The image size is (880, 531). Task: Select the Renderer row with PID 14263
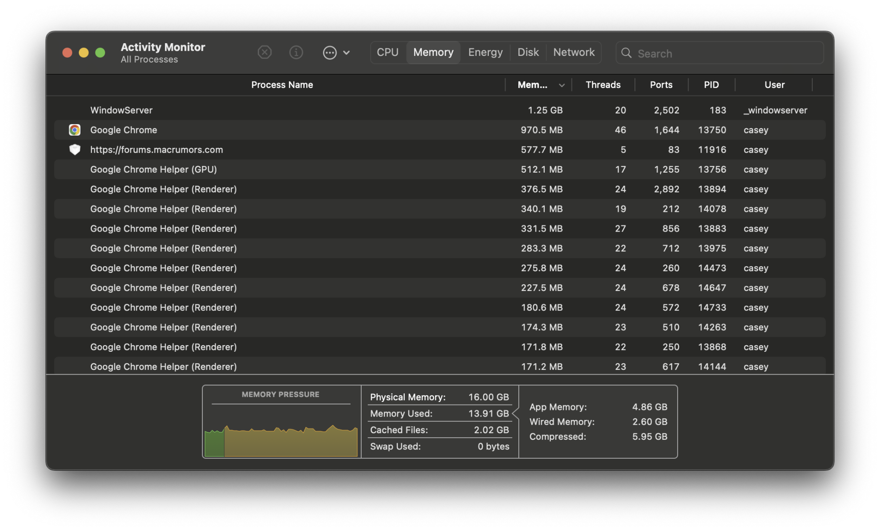pos(440,327)
